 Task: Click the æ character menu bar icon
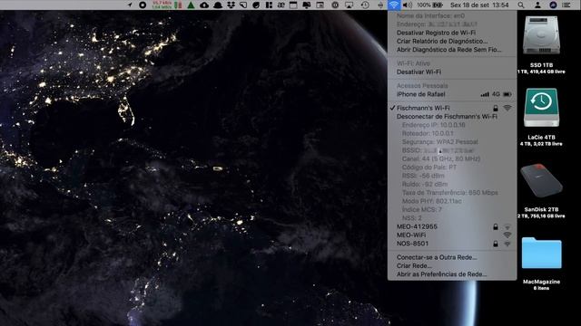pos(281,5)
